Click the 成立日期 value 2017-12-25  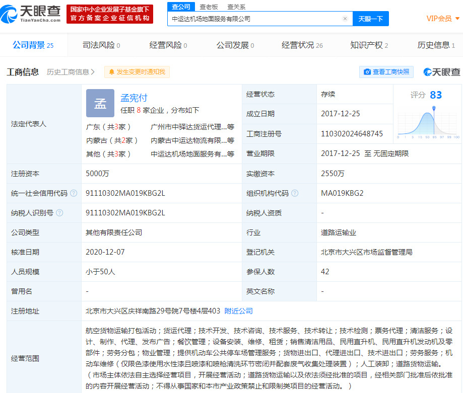[x=341, y=114]
